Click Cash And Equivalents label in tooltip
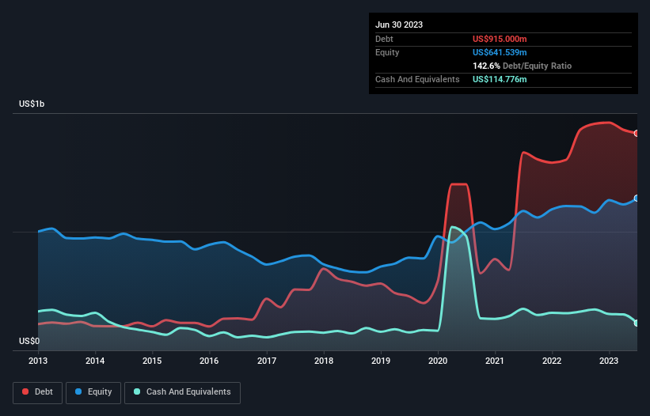Screen dimensions: 650x416 (x=417, y=79)
